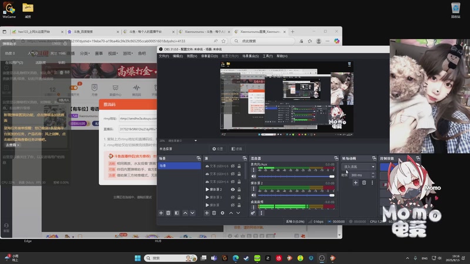470x264 pixels.
Task: Pop out the 转场动画 dock panel icon
Action: coord(374,158)
